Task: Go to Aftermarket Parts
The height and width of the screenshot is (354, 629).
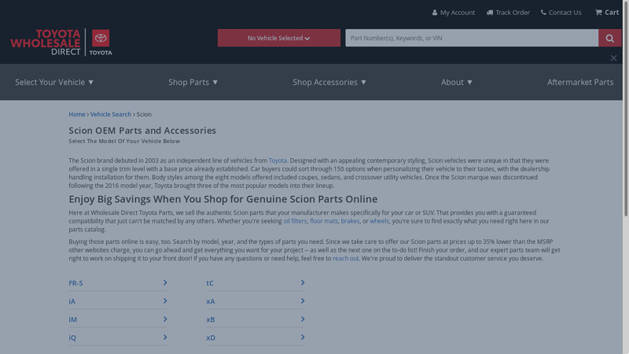Action: pyautogui.click(x=579, y=82)
